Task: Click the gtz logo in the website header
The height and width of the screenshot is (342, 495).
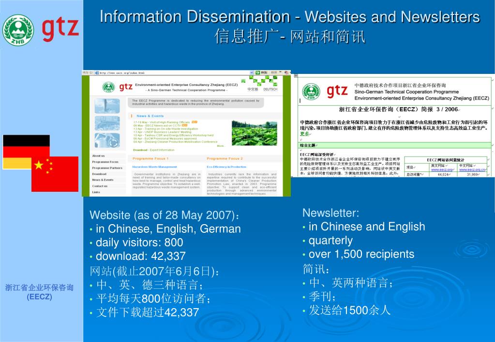Action: tap(126, 86)
